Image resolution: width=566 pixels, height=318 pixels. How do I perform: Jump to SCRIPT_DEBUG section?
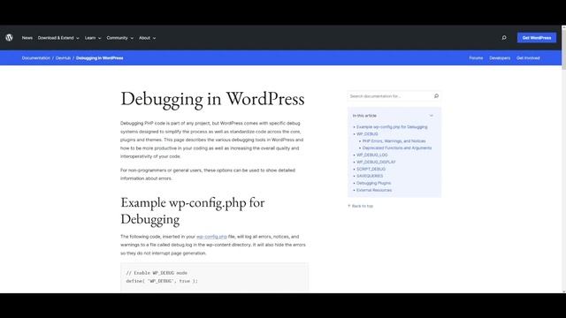(x=371, y=169)
